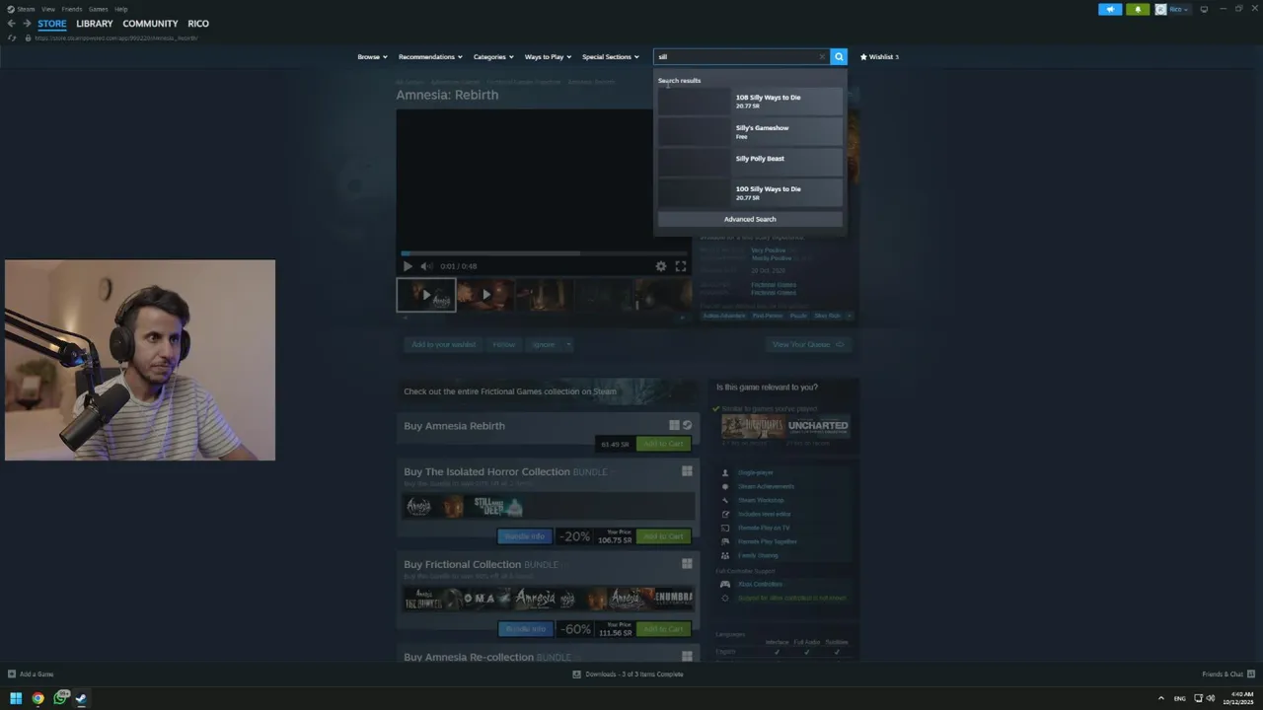
Task: Open the View menu
Action: 47,9
